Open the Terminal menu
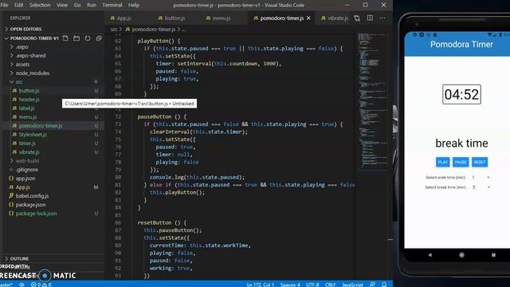This screenshot has width=510, height=287. click(112, 5)
